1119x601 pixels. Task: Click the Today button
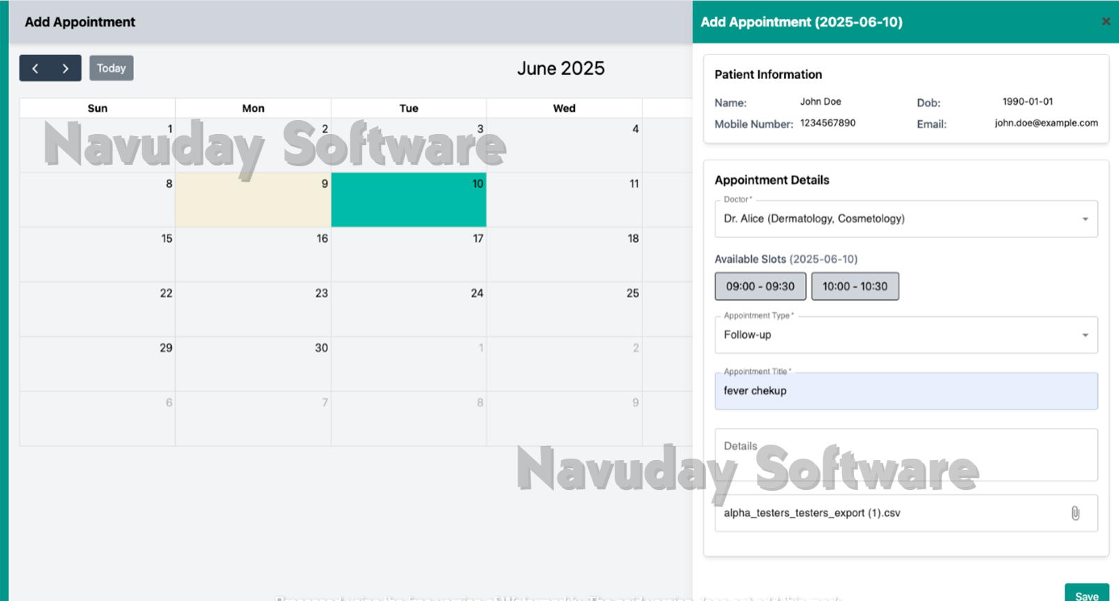click(112, 68)
